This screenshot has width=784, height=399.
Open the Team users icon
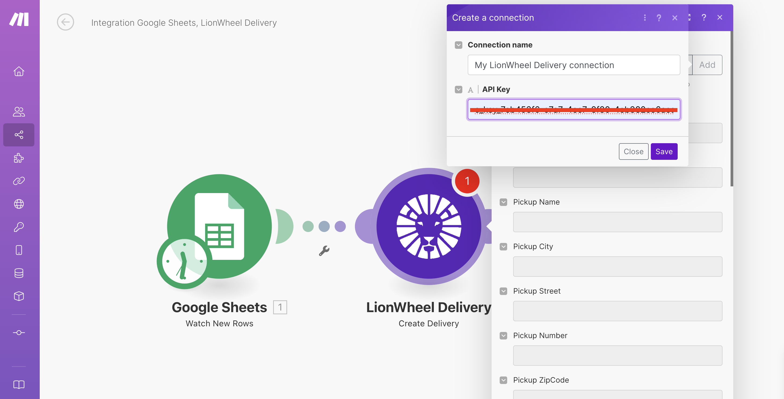pos(19,112)
